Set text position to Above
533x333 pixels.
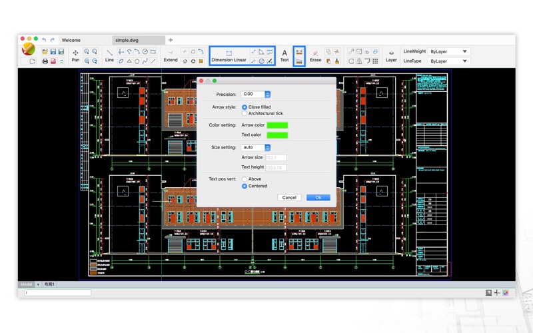(245, 179)
